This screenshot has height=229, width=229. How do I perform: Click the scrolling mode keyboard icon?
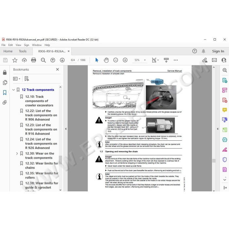[166, 60]
